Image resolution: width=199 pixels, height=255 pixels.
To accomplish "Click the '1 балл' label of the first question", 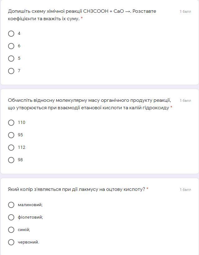I will 185,12.
